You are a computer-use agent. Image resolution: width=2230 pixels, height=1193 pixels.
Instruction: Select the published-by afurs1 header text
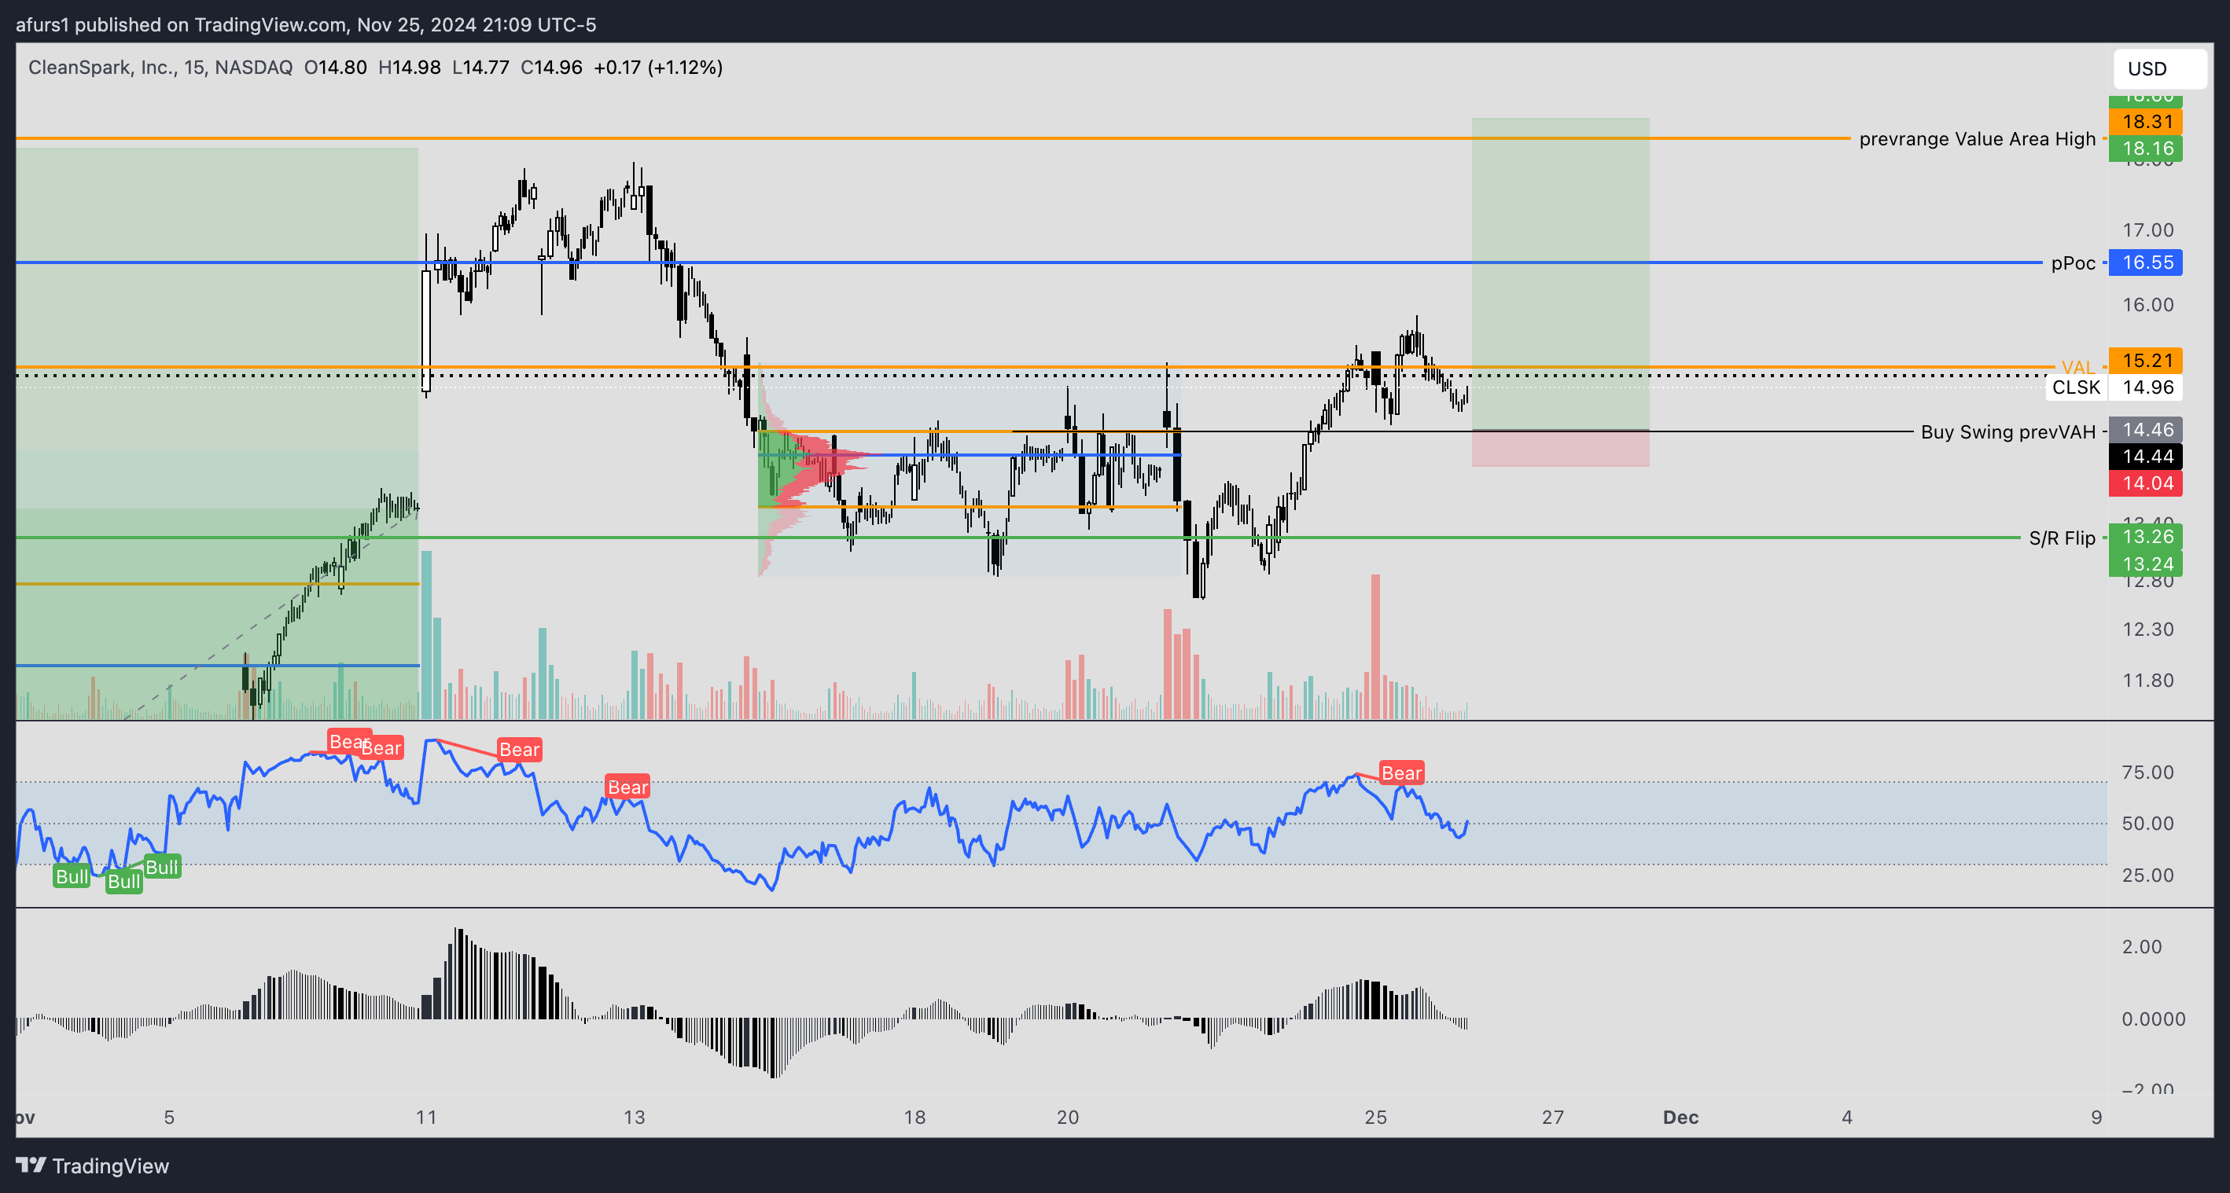tap(307, 24)
